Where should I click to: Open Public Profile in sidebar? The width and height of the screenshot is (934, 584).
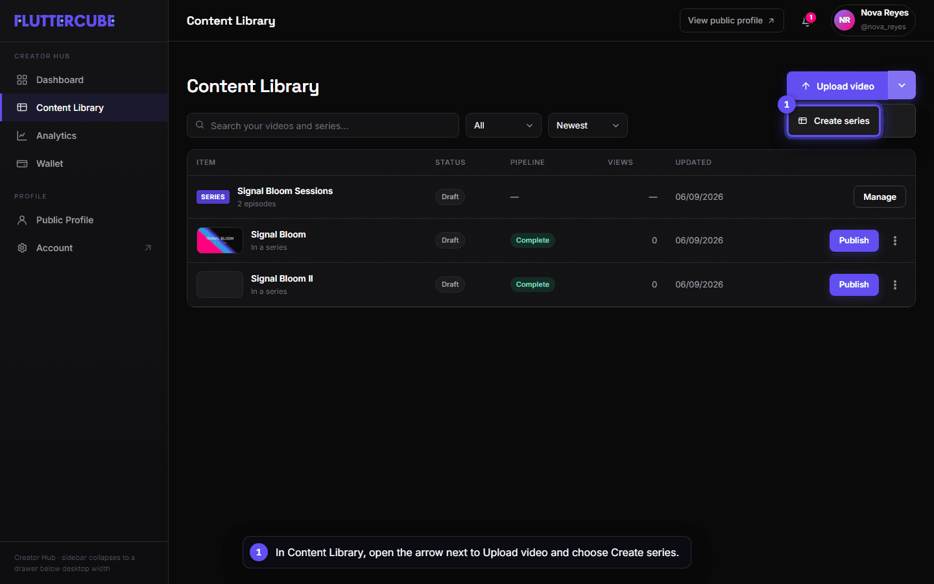(x=84, y=220)
